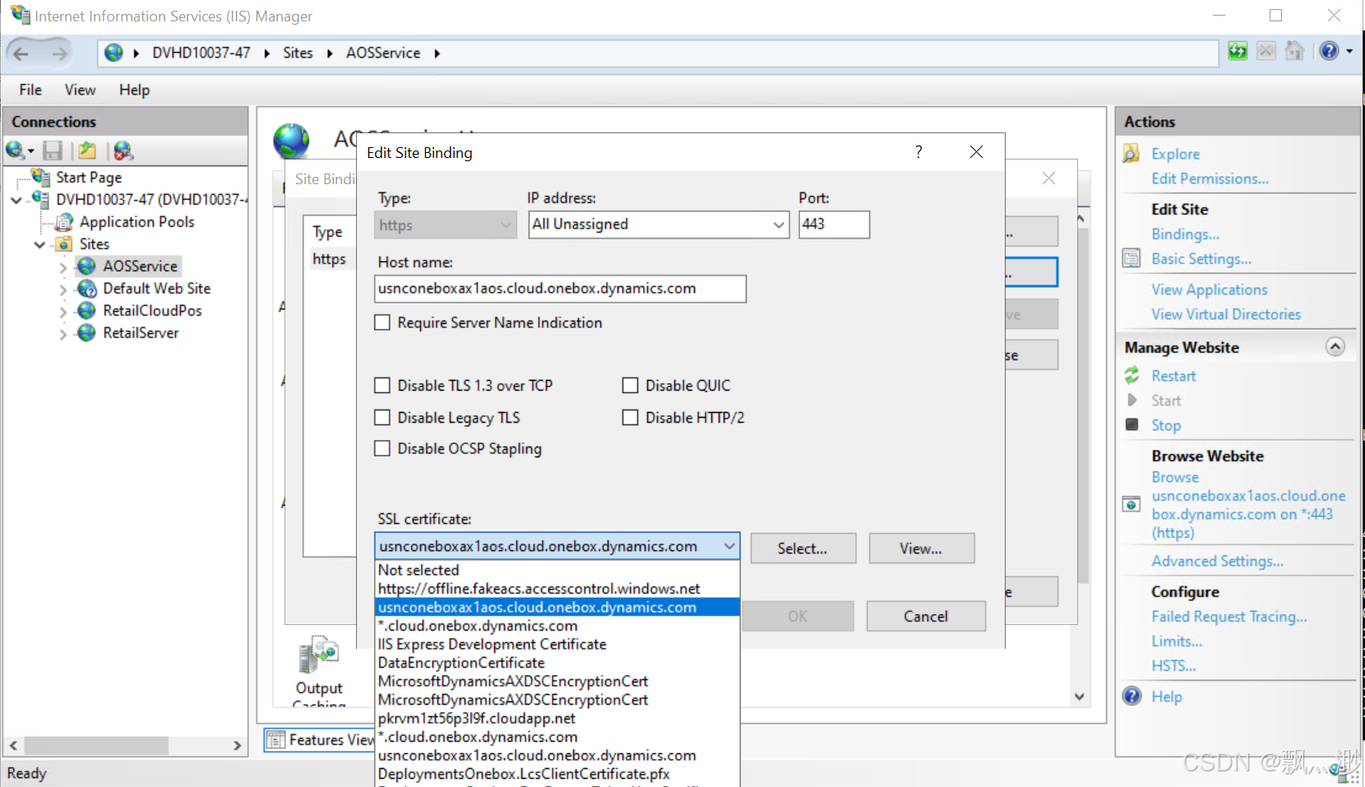Screen dimensions: 1365x787
Task: Click the Advanced Settings... link
Action: pos(1217,561)
